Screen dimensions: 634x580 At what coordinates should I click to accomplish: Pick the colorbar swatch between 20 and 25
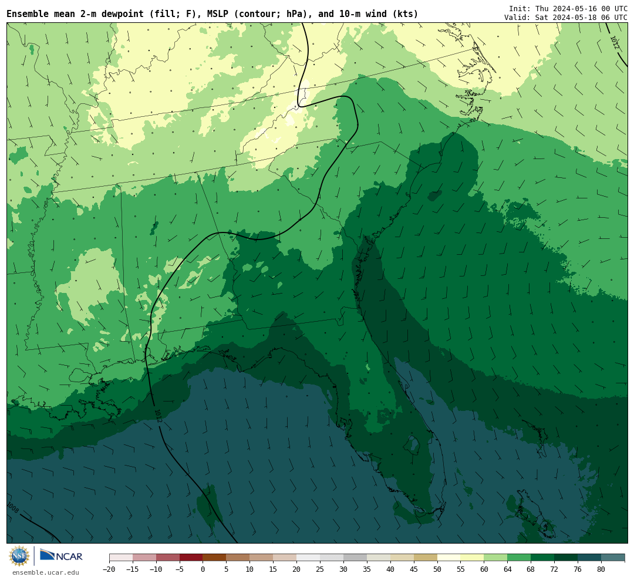309,558
